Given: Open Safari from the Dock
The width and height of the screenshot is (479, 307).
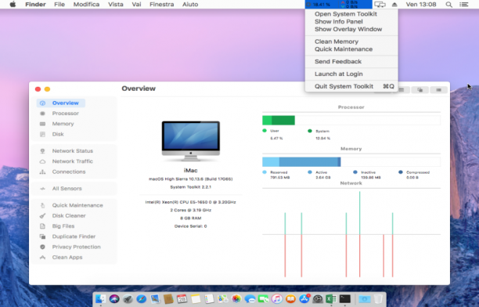Looking at the screenshot, I should [x=142, y=298].
